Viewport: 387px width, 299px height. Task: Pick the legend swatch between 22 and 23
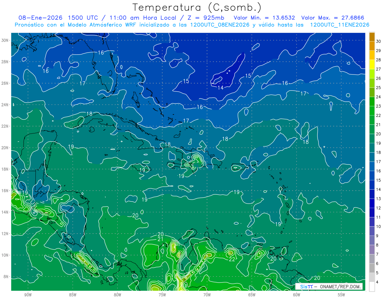(x=372, y=111)
